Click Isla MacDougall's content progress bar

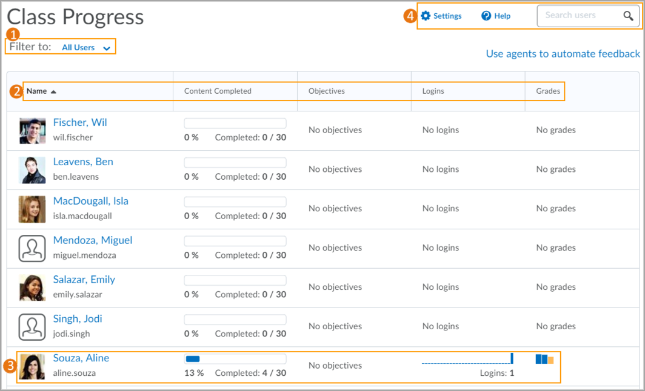235,202
